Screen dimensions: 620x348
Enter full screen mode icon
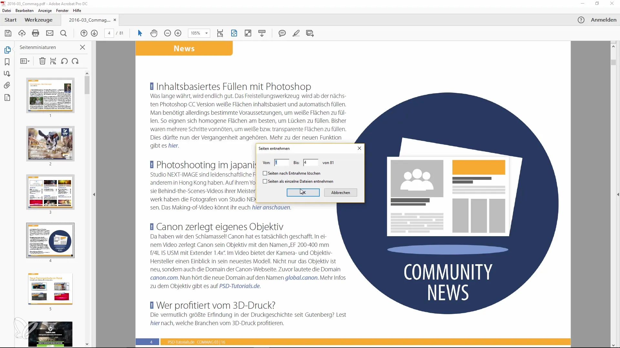pos(248,33)
